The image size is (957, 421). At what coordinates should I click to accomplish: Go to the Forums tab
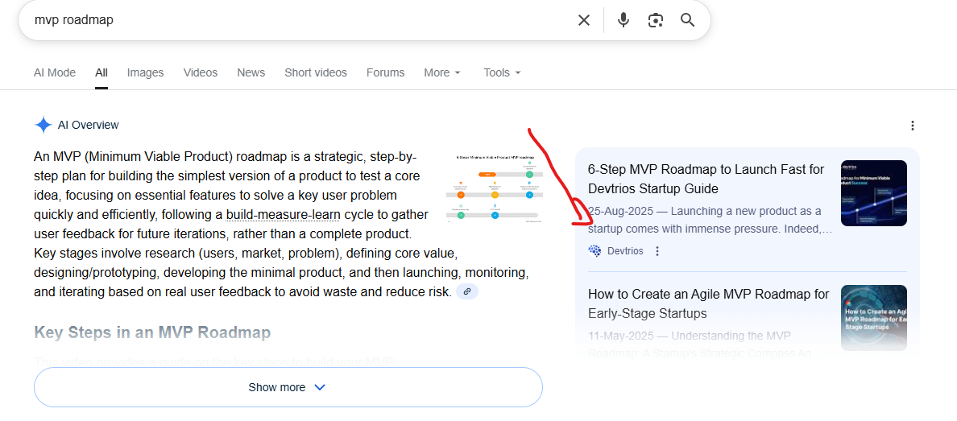click(x=385, y=72)
